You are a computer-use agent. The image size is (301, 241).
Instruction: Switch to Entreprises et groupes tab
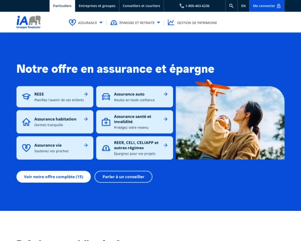(x=97, y=6)
